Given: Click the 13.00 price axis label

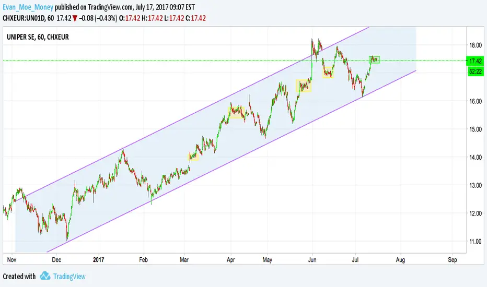Looking at the screenshot, I should point(476,185).
